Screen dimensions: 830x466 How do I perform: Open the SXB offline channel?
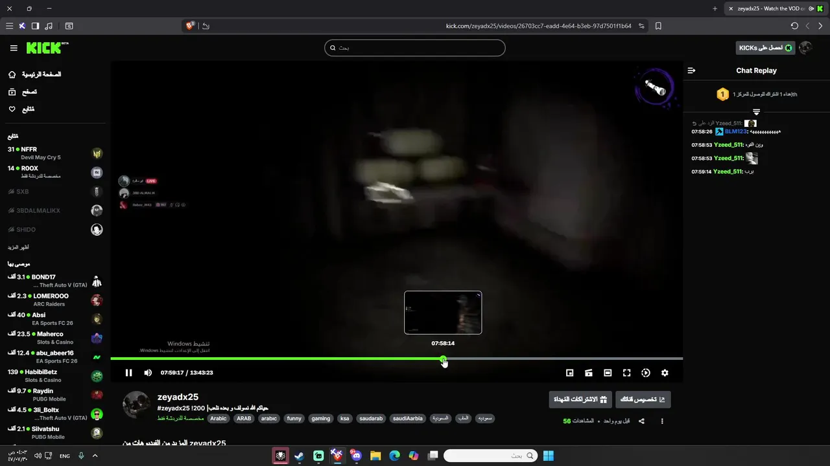tap(55, 192)
